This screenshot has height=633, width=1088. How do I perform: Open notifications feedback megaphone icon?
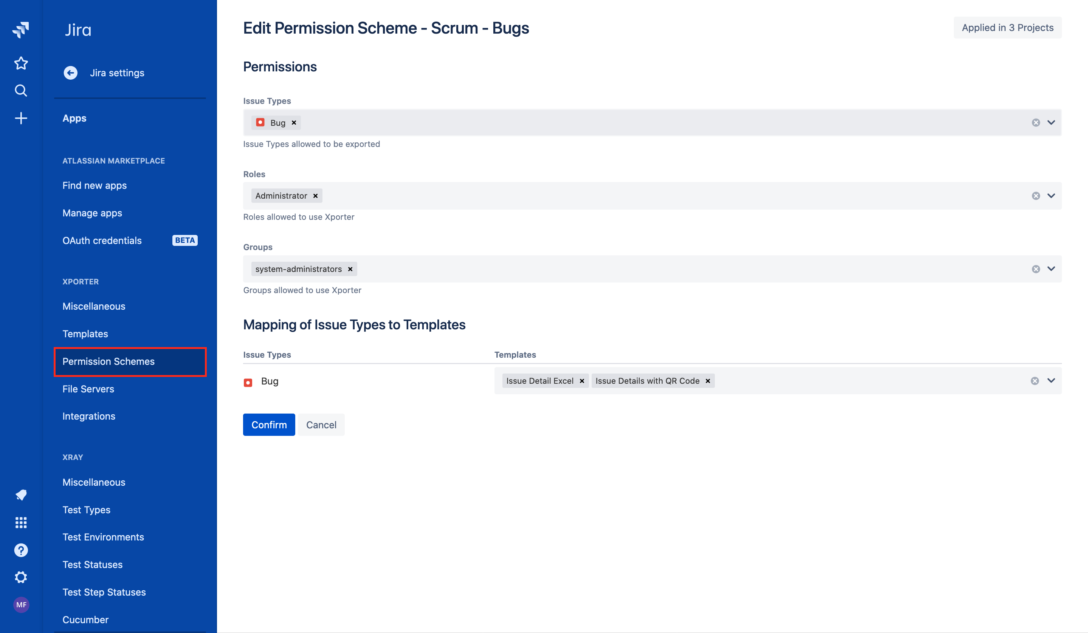click(x=21, y=495)
